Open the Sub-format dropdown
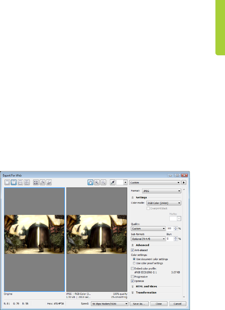 148,239
